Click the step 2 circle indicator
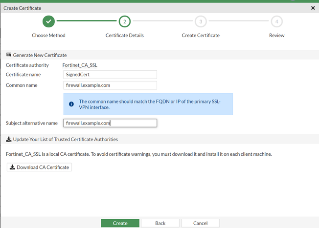The width and height of the screenshot is (319, 228). [x=124, y=21]
